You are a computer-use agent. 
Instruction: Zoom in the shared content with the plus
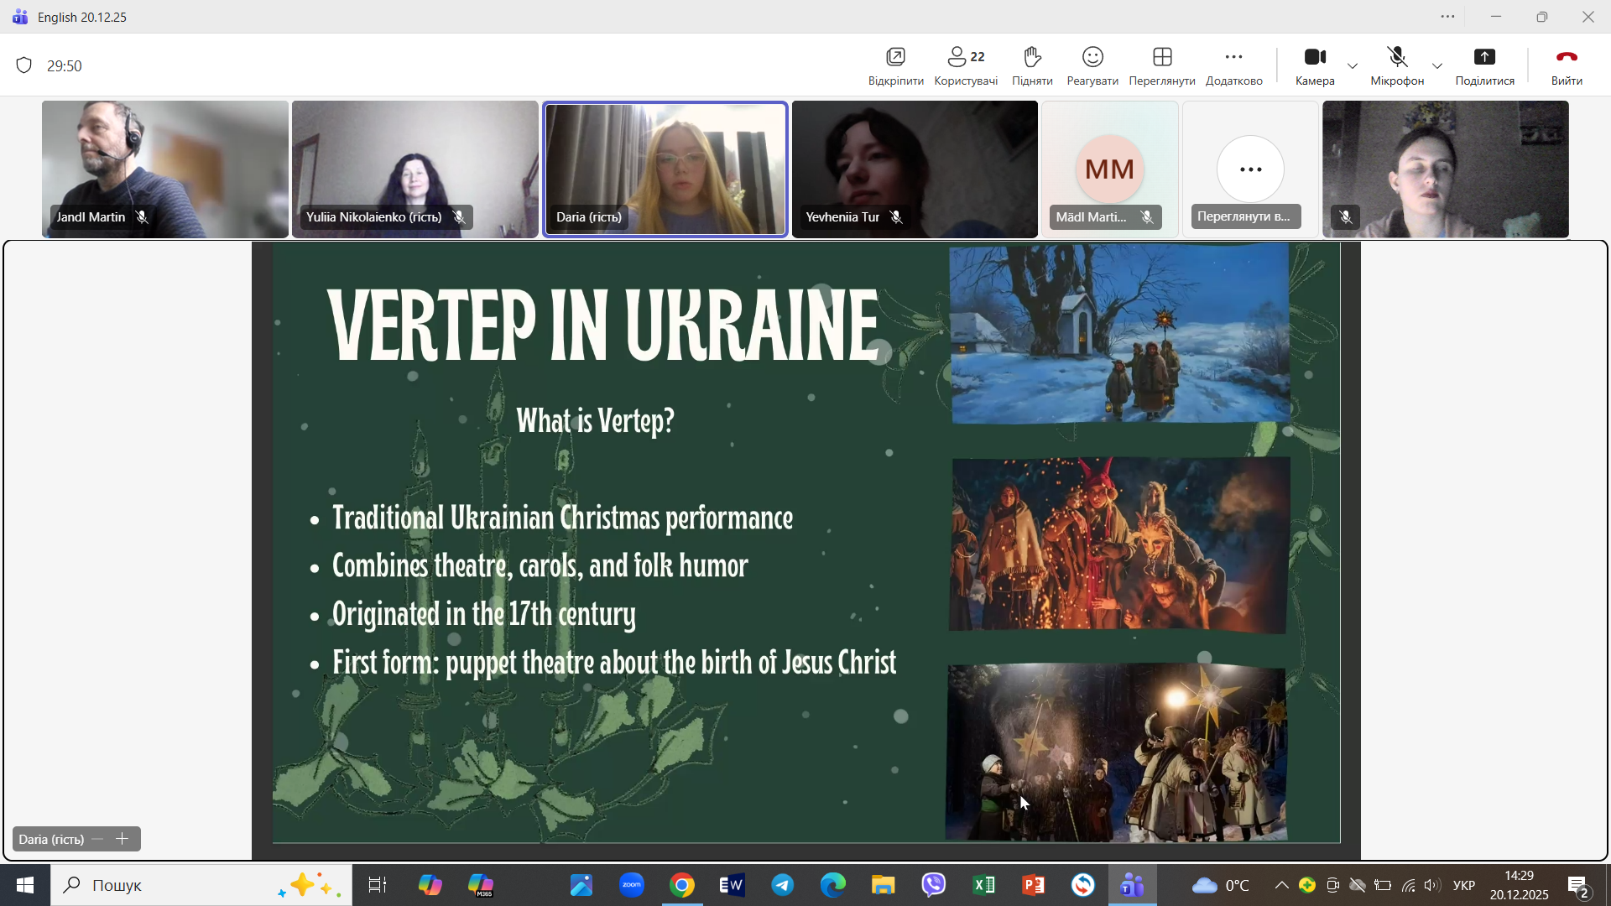(123, 839)
